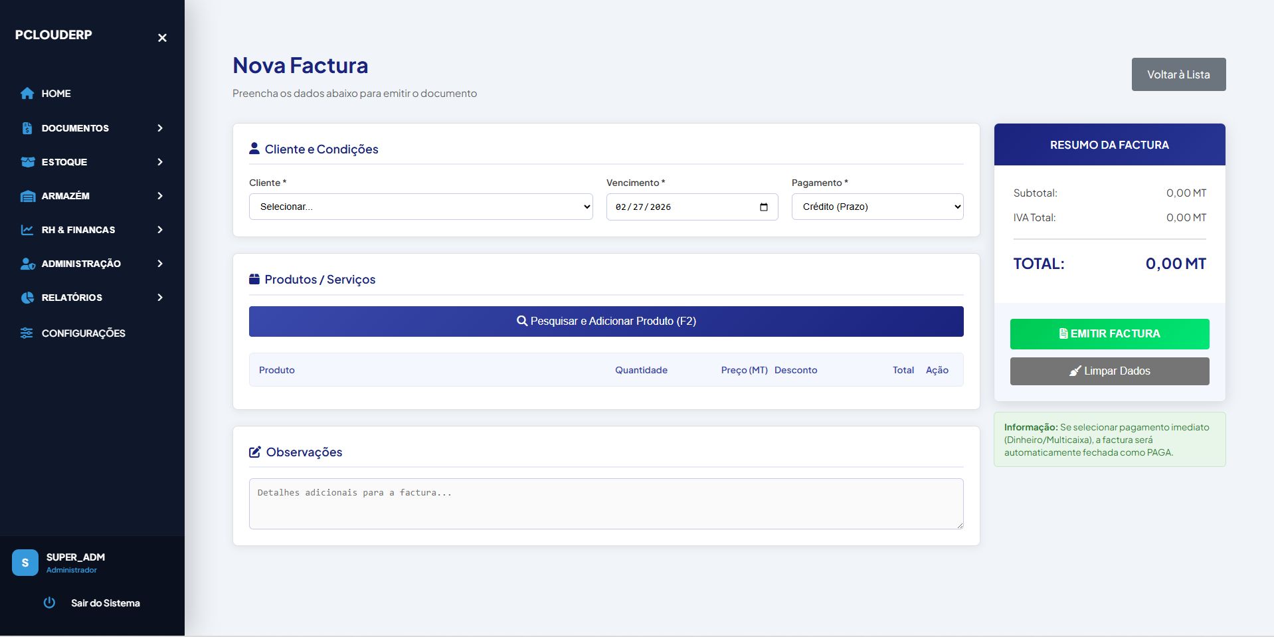Click the Home house icon in sidebar

pyautogui.click(x=27, y=94)
